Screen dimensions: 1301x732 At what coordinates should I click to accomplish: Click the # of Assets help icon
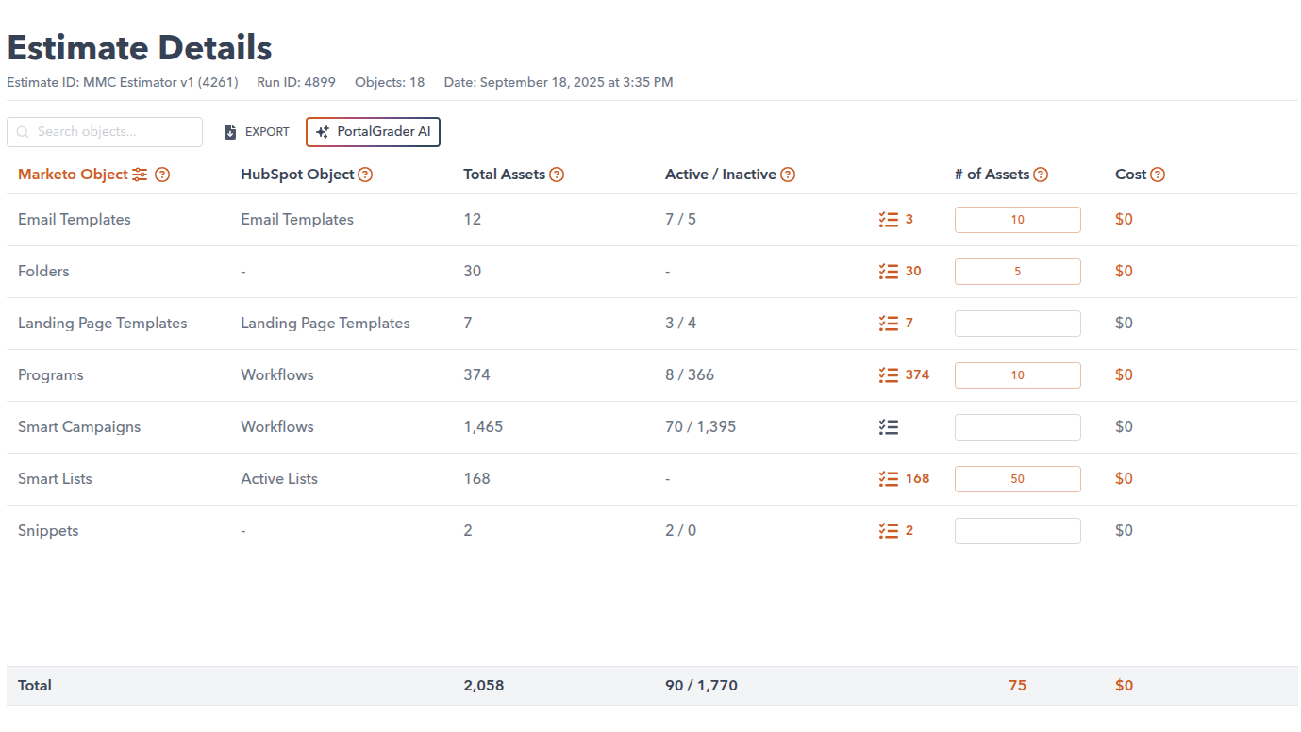coord(1041,175)
